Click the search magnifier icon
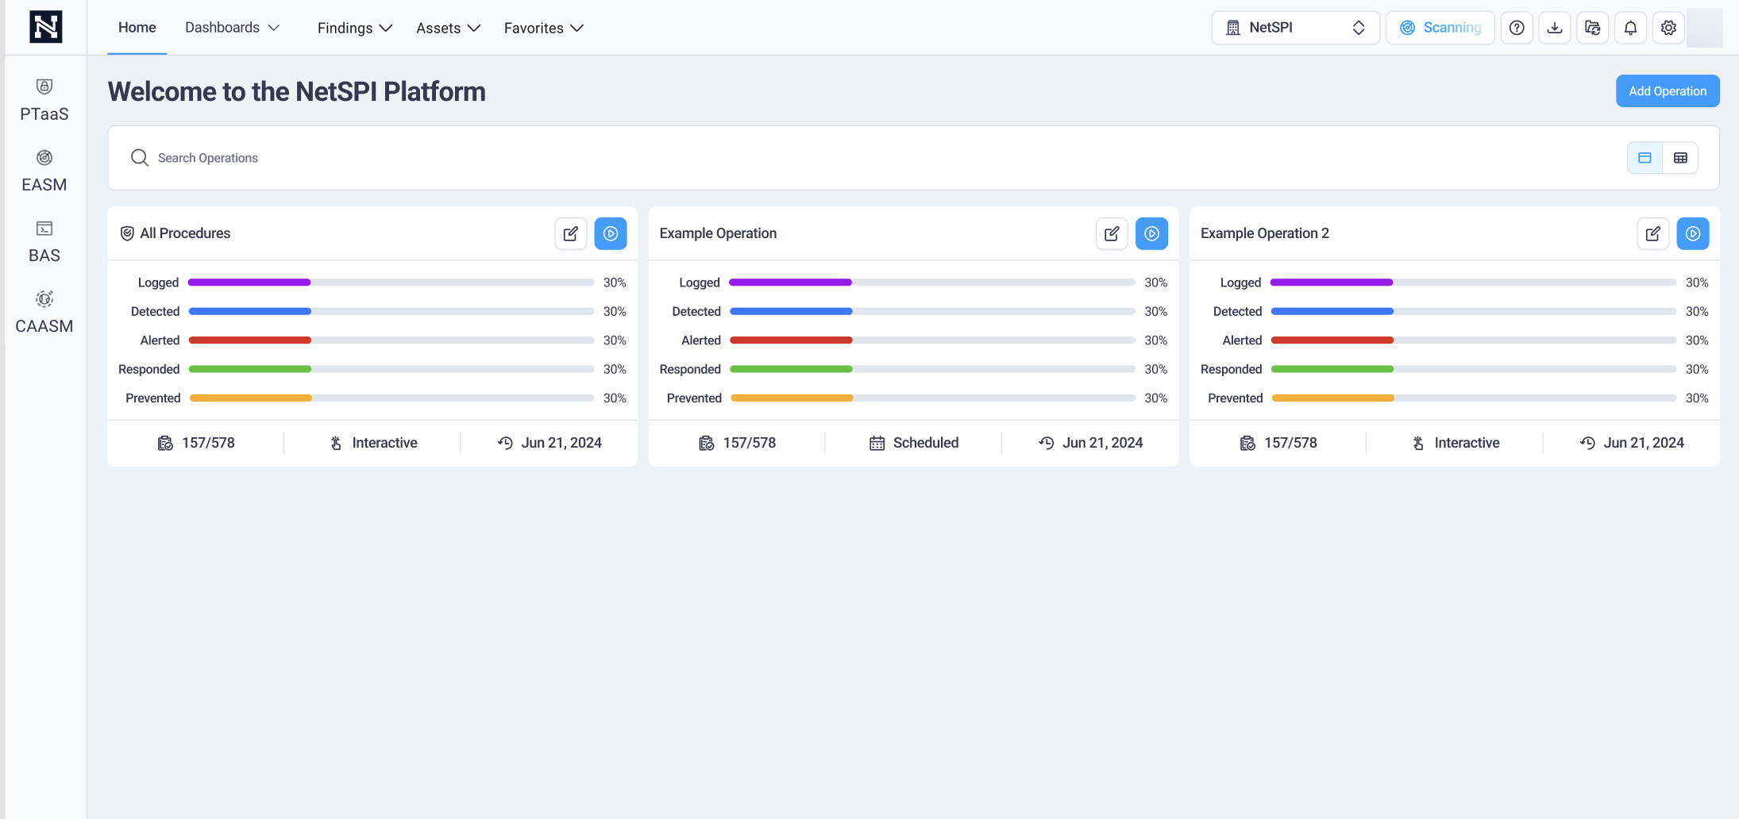Image resolution: width=1739 pixels, height=819 pixels. point(140,158)
